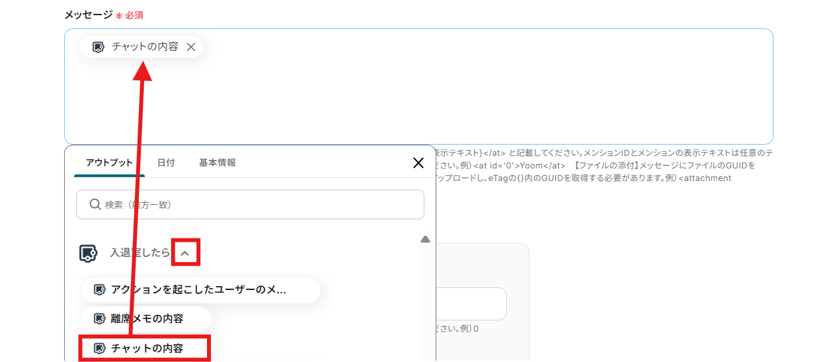Screen dimensions: 827x362
Task: Click the 入退室したら section label
Action: pyautogui.click(x=139, y=252)
